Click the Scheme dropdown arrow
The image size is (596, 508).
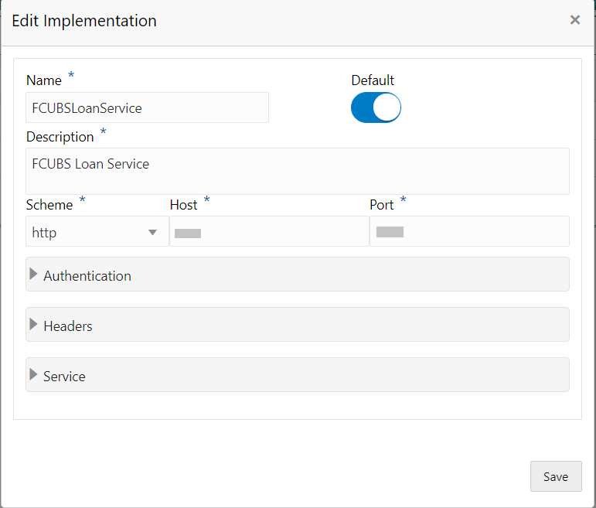click(152, 232)
